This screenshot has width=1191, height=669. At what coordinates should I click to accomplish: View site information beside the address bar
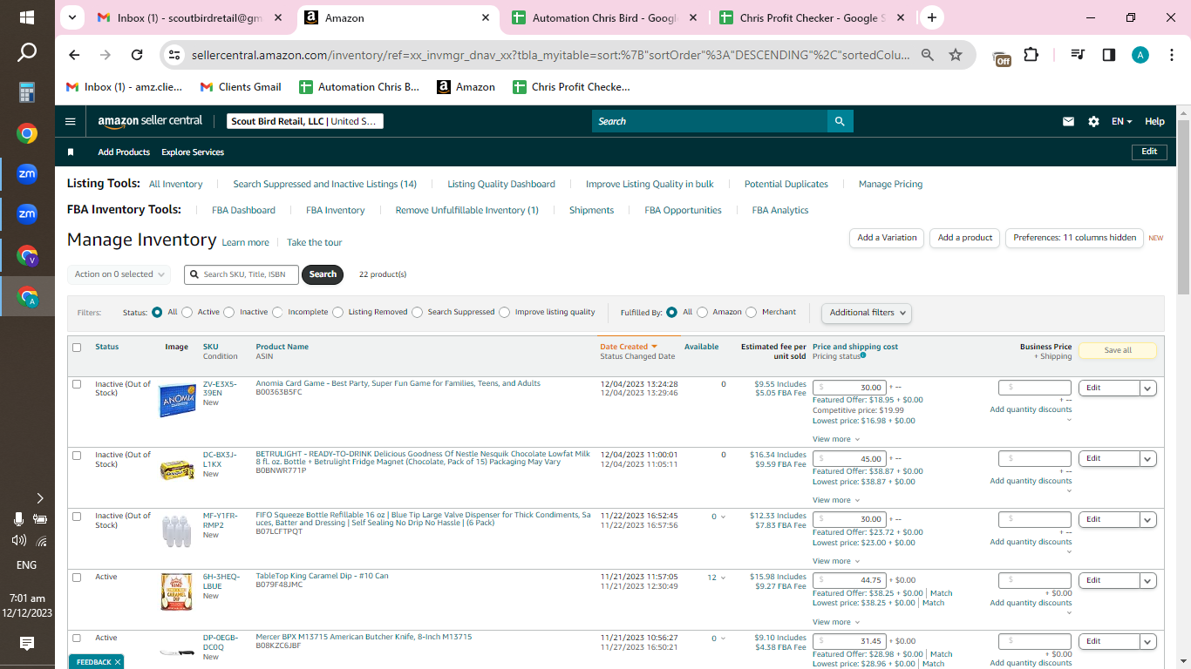pos(174,55)
